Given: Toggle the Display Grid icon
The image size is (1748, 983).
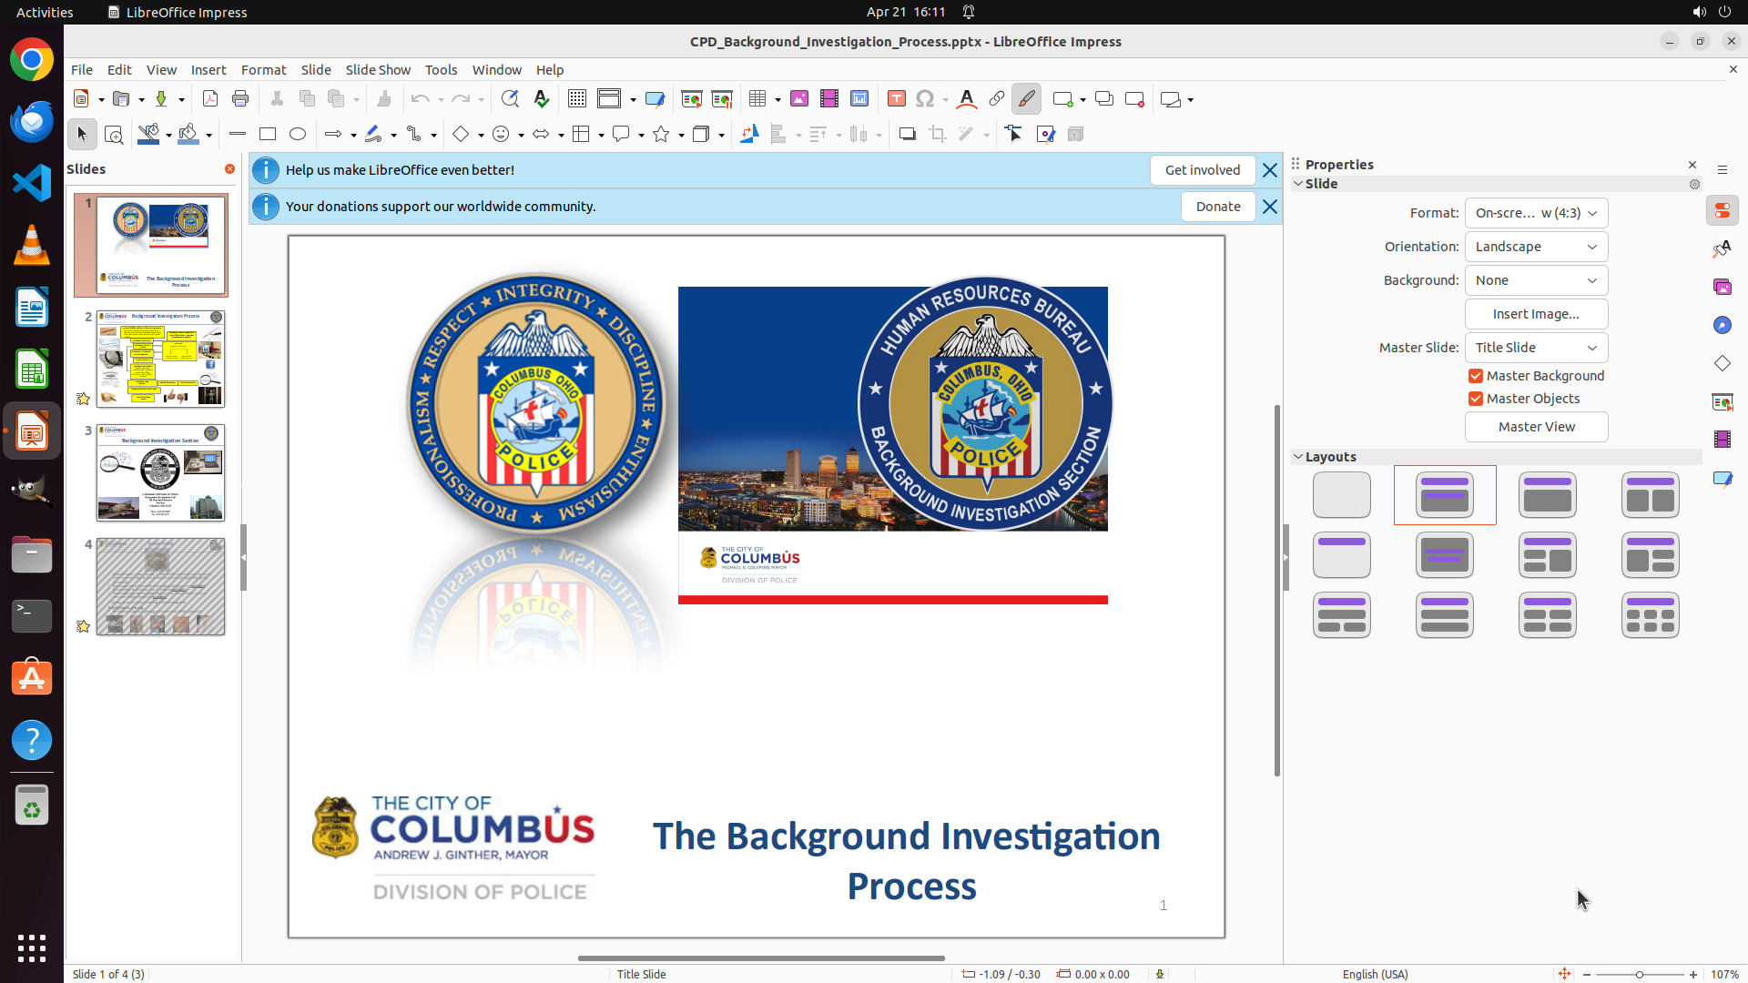Looking at the screenshot, I should click(x=576, y=99).
